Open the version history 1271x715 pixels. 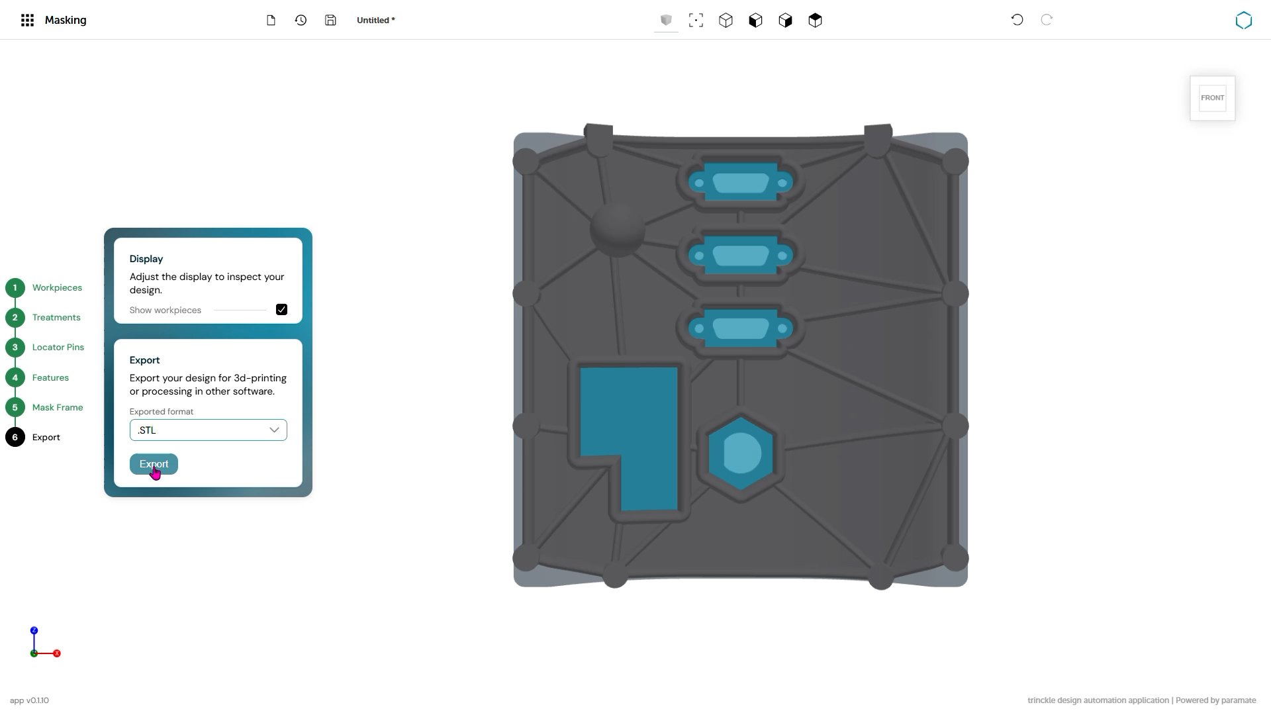coord(301,21)
